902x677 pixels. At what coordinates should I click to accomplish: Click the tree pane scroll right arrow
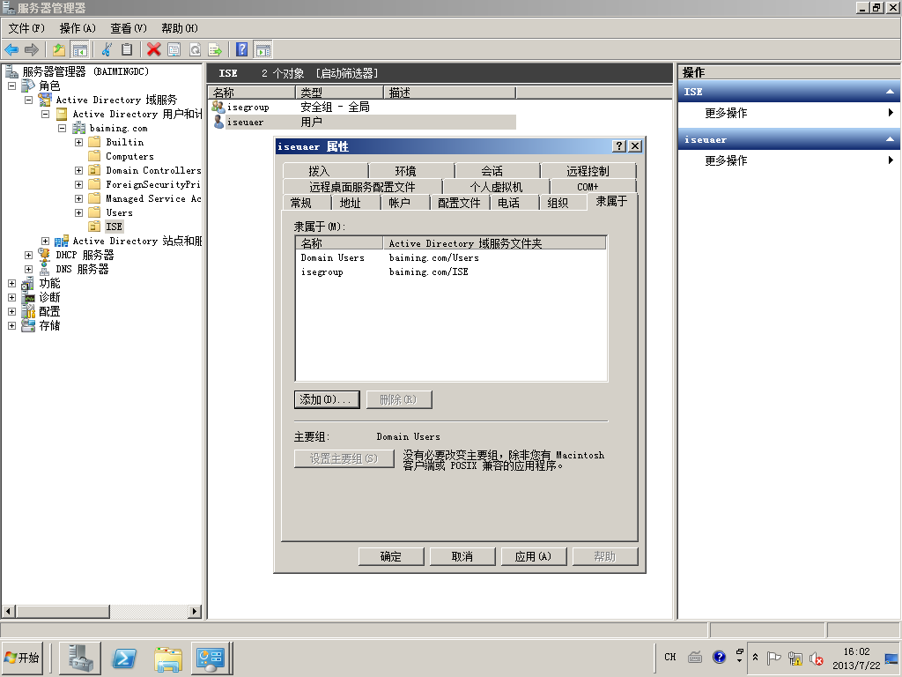pos(195,611)
